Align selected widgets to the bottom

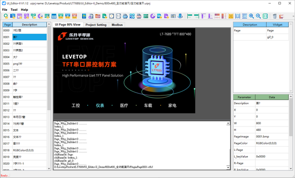point(210,16)
